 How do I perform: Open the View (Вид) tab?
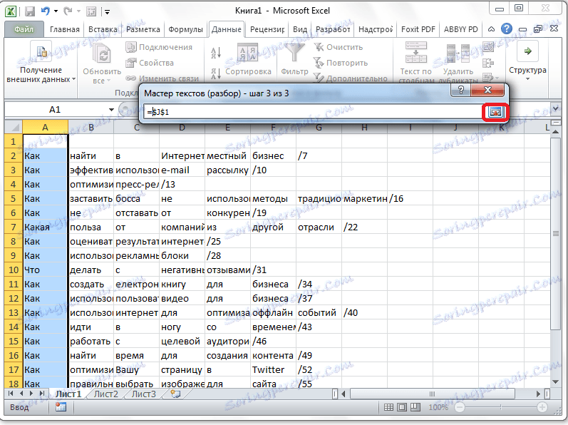(x=300, y=29)
